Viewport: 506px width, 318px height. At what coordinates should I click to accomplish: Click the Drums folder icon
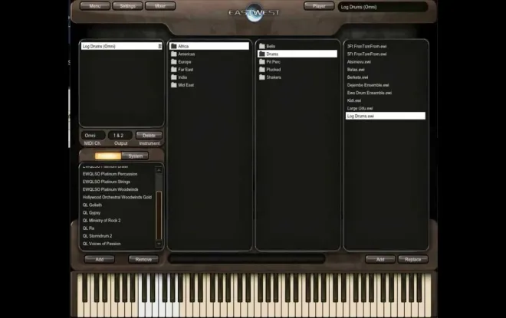click(x=261, y=54)
